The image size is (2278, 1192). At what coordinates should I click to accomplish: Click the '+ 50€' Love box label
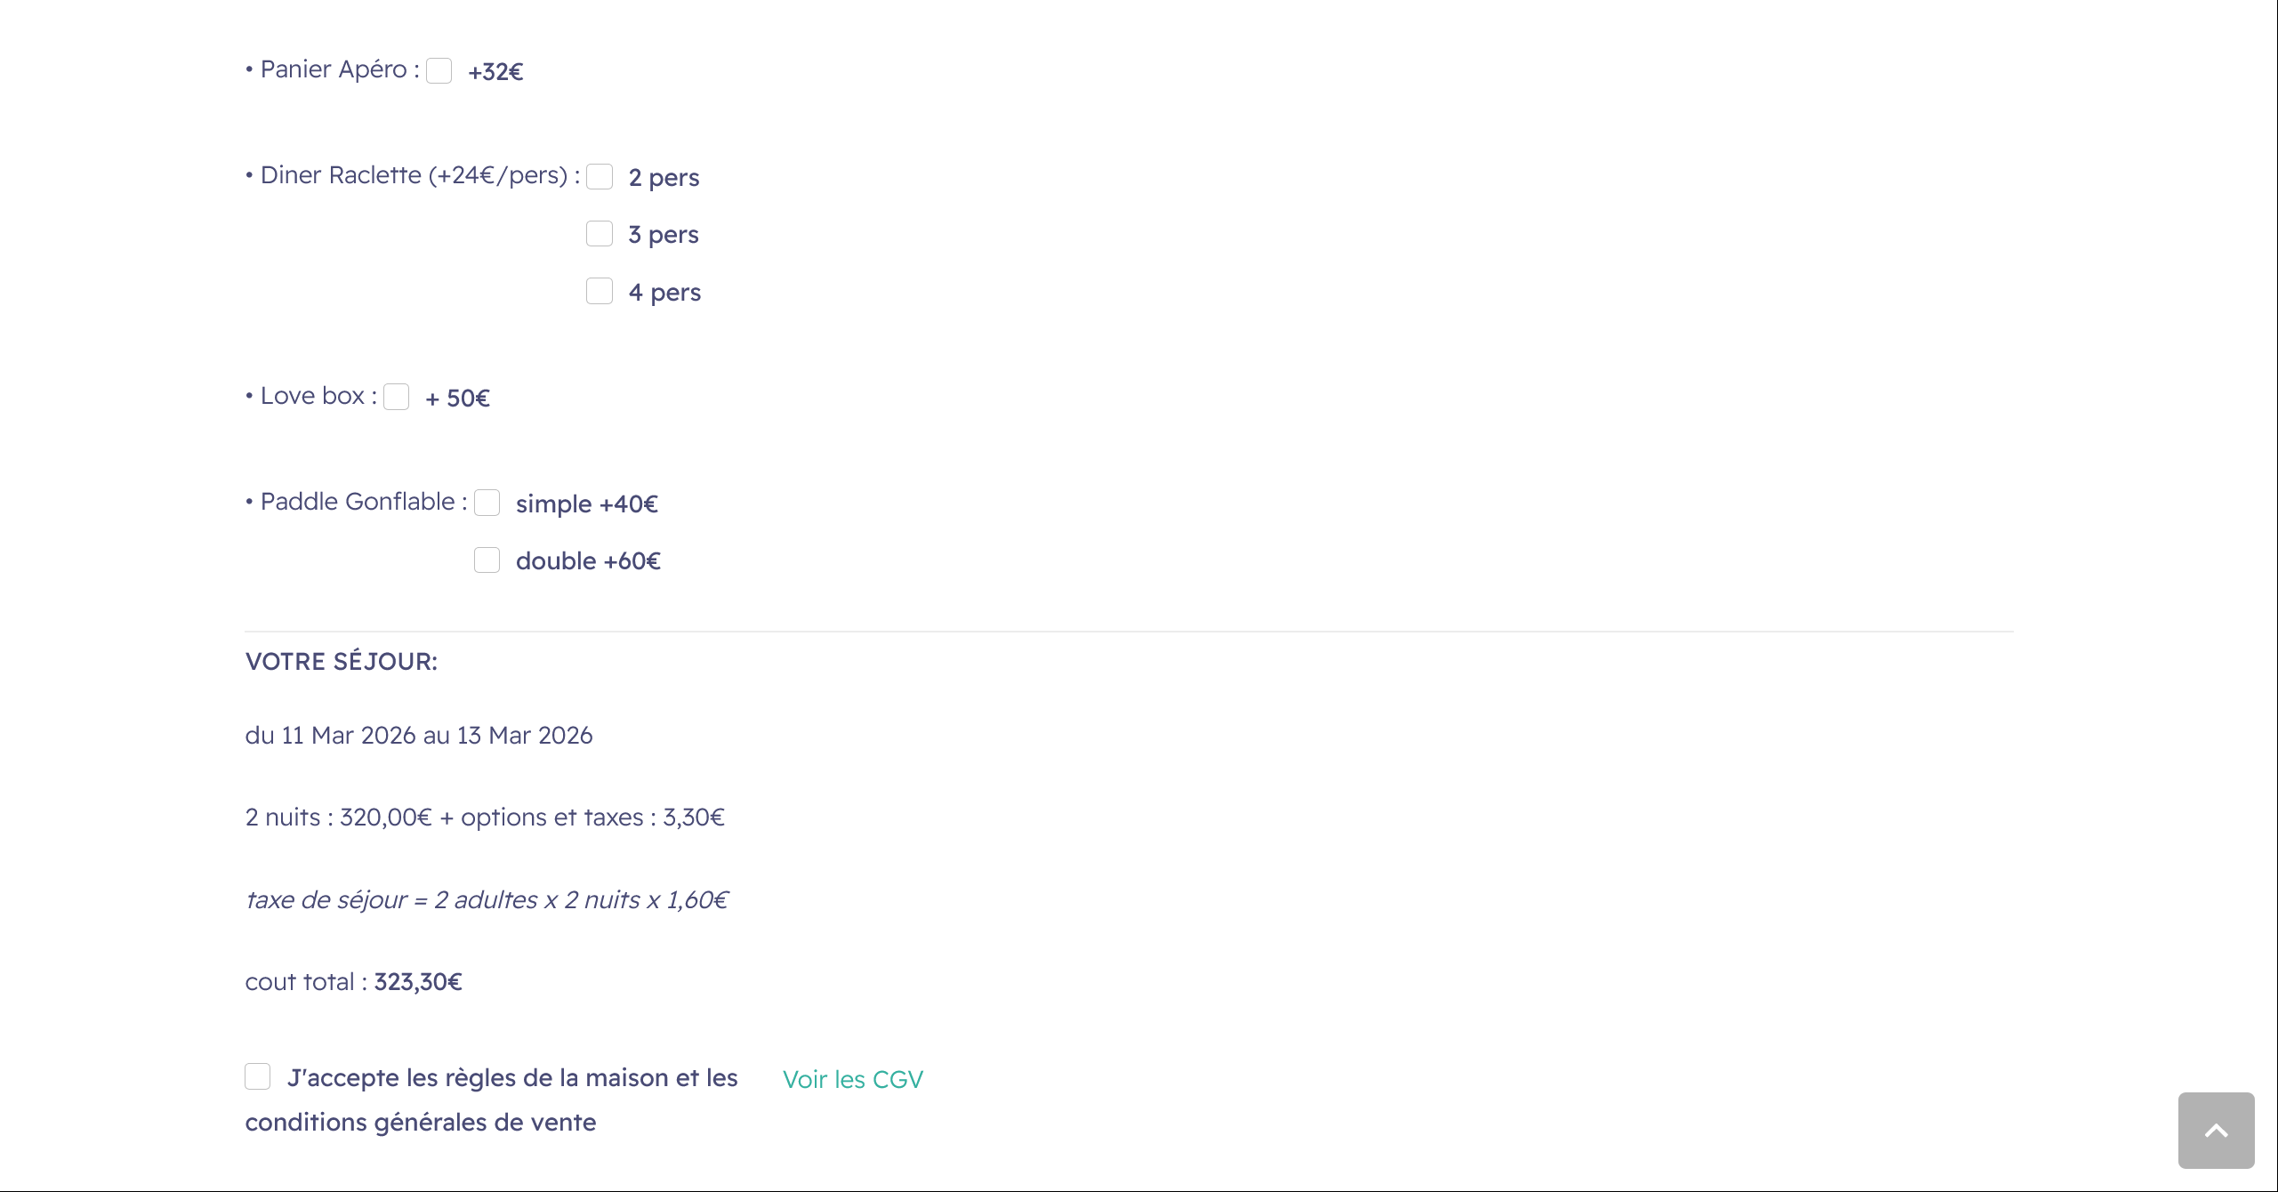click(x=457, y=399)
